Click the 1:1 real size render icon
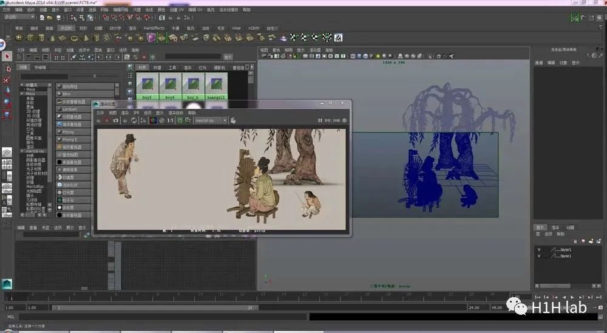 (171, 120)
